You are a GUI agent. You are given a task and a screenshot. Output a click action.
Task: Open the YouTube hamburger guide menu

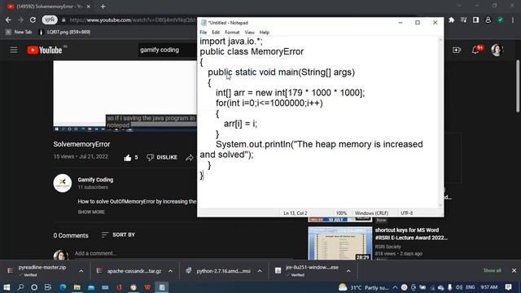[14, 50]
